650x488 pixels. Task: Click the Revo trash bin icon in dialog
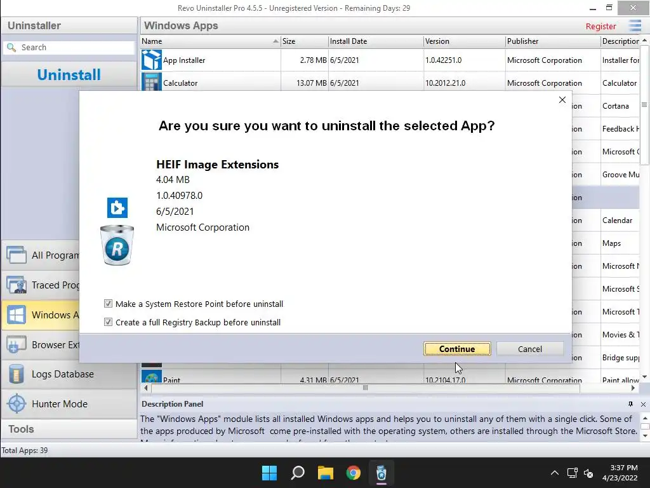tap(117, 245)
